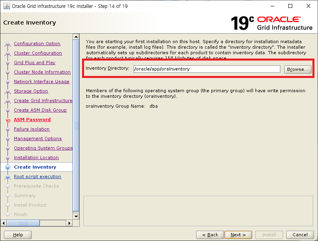The width and height of the screenshot is (318, 241).
Task: Select Create Grid Infrastructure step link
Action: tap(43, 101)
